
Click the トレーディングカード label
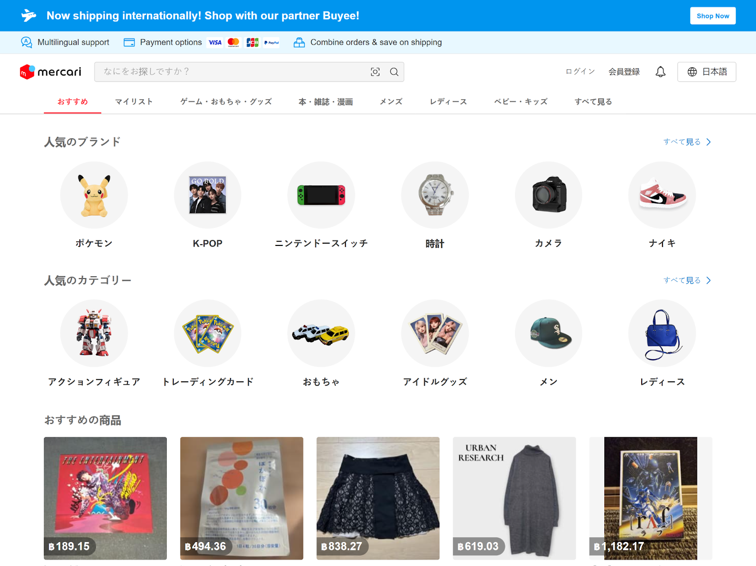[207, 382]
